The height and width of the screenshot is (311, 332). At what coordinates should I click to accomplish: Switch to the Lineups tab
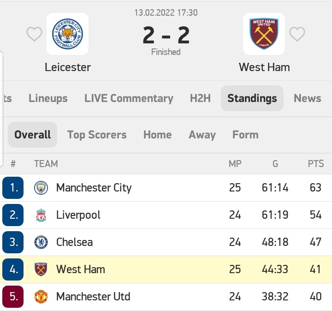48,98
